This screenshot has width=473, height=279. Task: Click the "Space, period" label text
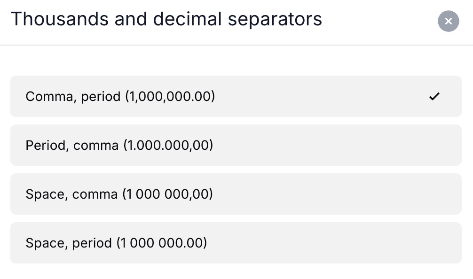(69, 243)
